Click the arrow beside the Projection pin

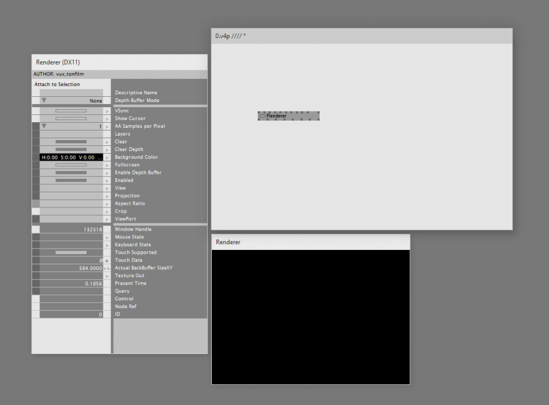(107, 196)
